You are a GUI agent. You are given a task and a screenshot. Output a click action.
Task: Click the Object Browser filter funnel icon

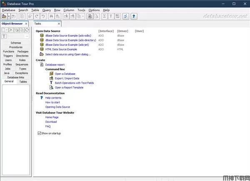click(x=4, y=37)
